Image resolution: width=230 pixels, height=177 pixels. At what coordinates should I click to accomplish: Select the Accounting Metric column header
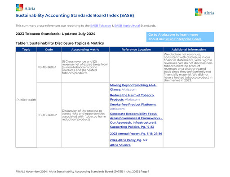pos(85,50)
